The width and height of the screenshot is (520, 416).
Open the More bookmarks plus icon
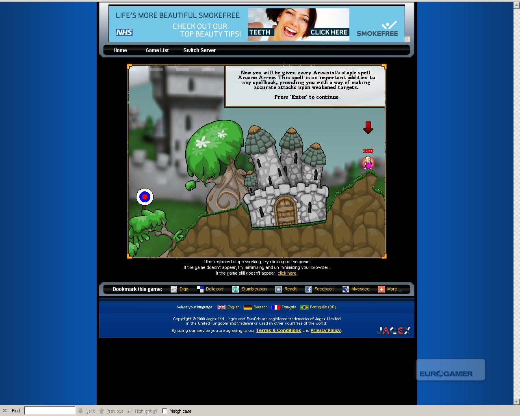pyautogui.click(x=381, y=289)
